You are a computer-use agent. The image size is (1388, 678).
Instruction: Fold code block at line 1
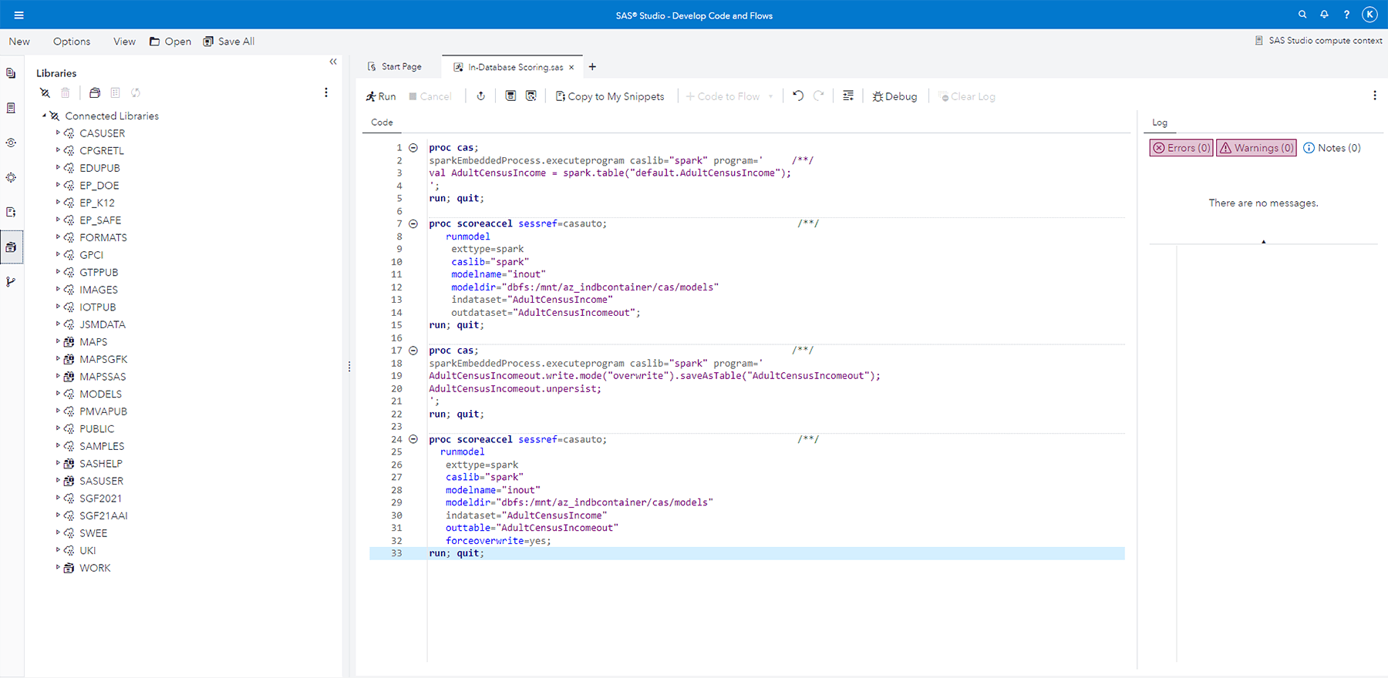click(x=413, y=148)
